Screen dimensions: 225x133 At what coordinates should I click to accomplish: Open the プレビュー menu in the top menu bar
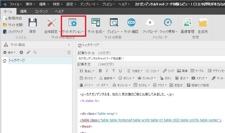click(108, 4)
